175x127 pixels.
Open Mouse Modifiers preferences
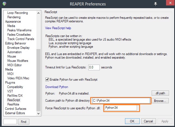click(18, 61)
